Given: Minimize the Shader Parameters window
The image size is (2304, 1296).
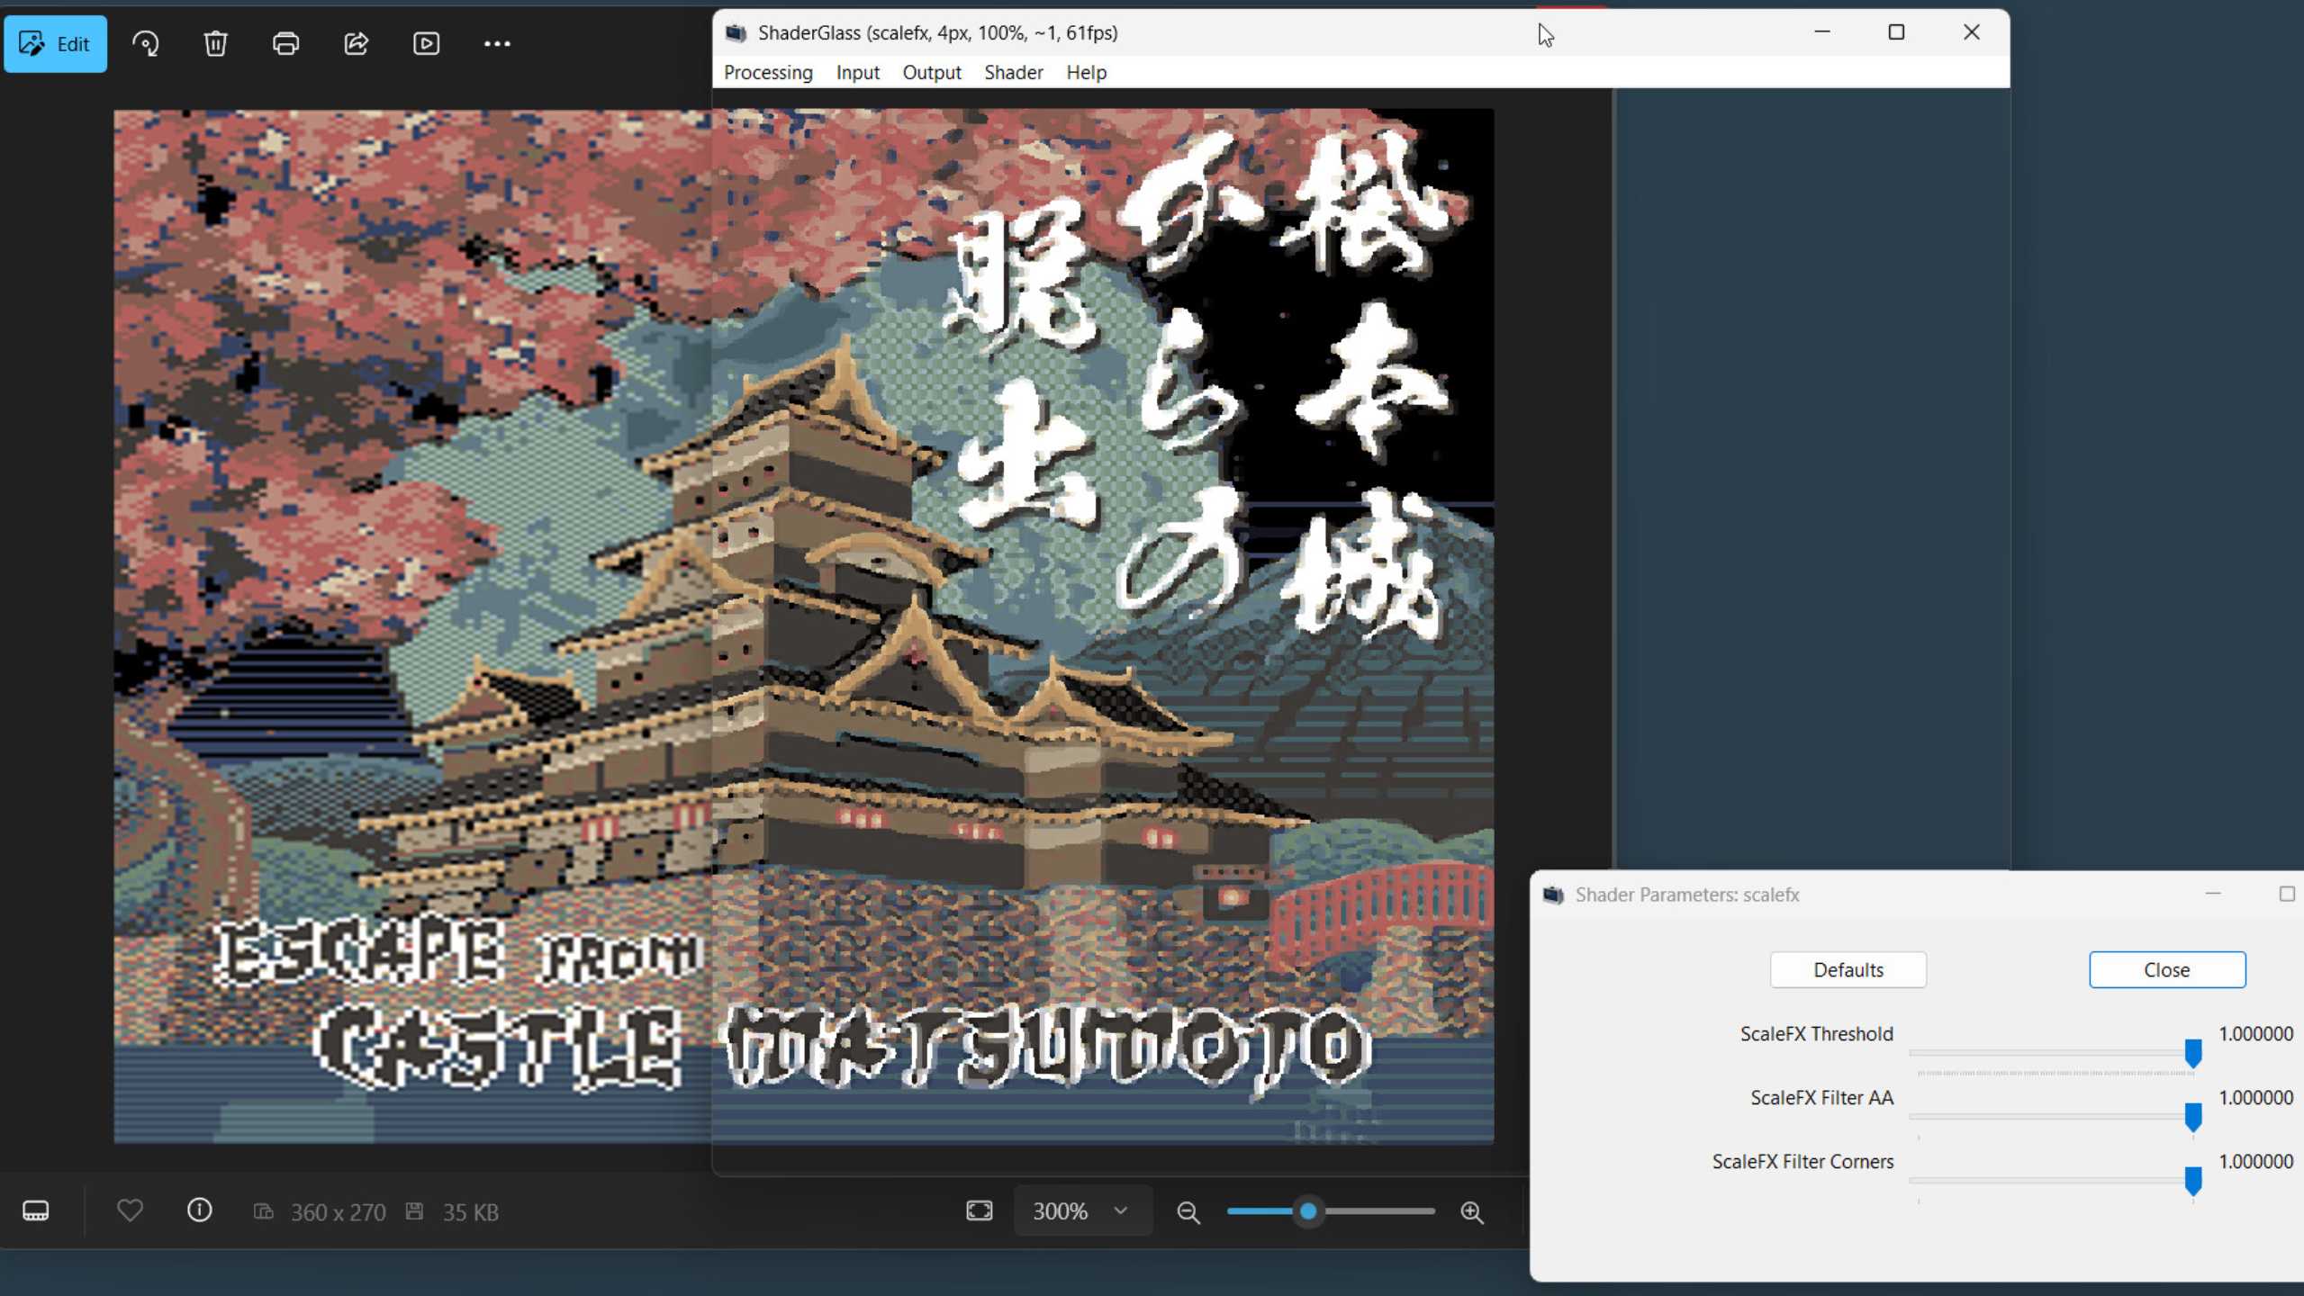Looking at the screenshot, I should [x=2213, y=894].
